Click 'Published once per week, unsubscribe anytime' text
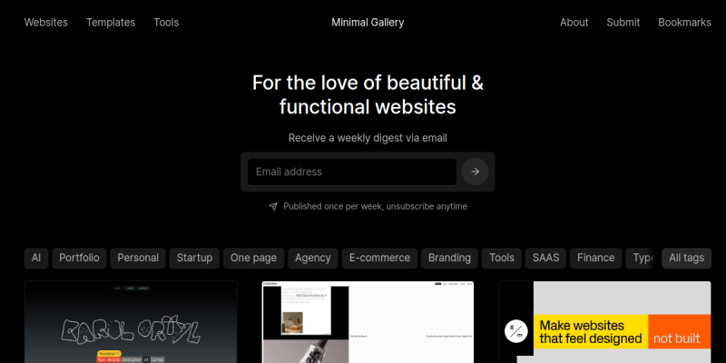The image size is (726, 363). tap(375, 207)
